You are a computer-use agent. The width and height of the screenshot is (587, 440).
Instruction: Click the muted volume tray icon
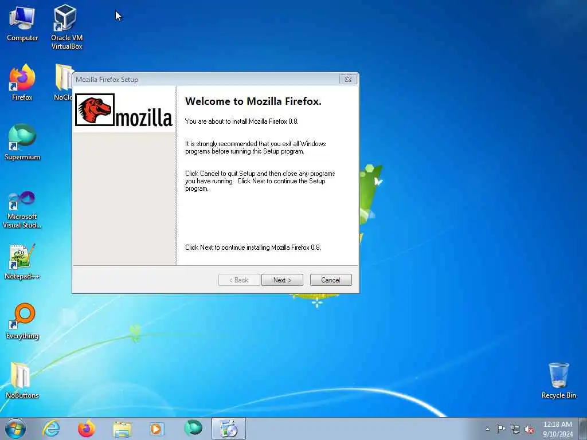(529, 429)
